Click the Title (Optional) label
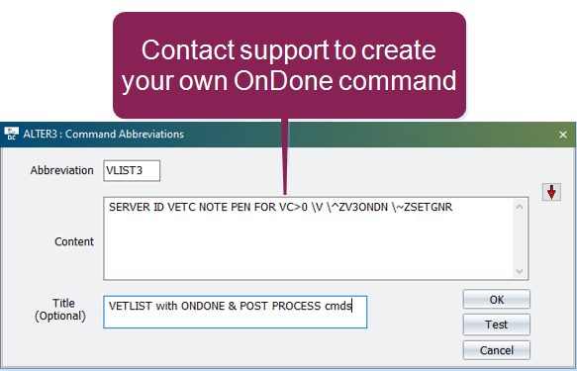 click(x=60, y=310)
